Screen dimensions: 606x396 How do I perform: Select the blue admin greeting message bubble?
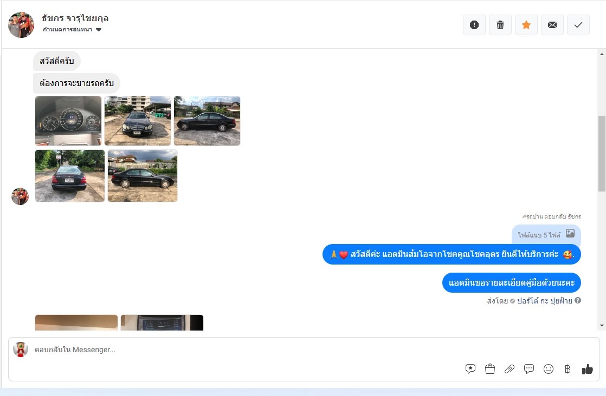click(452, 254)
